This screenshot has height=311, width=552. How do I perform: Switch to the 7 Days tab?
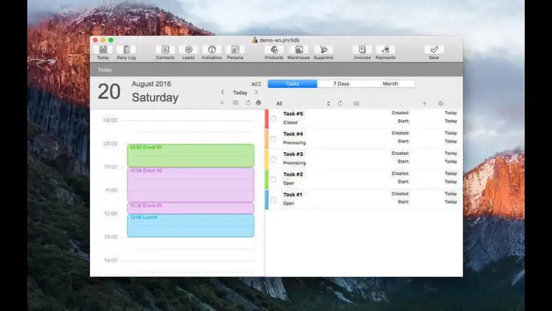(341, 84)
